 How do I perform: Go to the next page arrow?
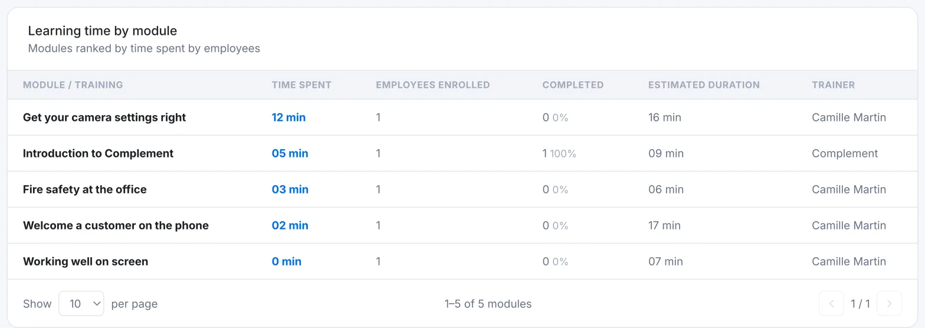pos(890,304)
